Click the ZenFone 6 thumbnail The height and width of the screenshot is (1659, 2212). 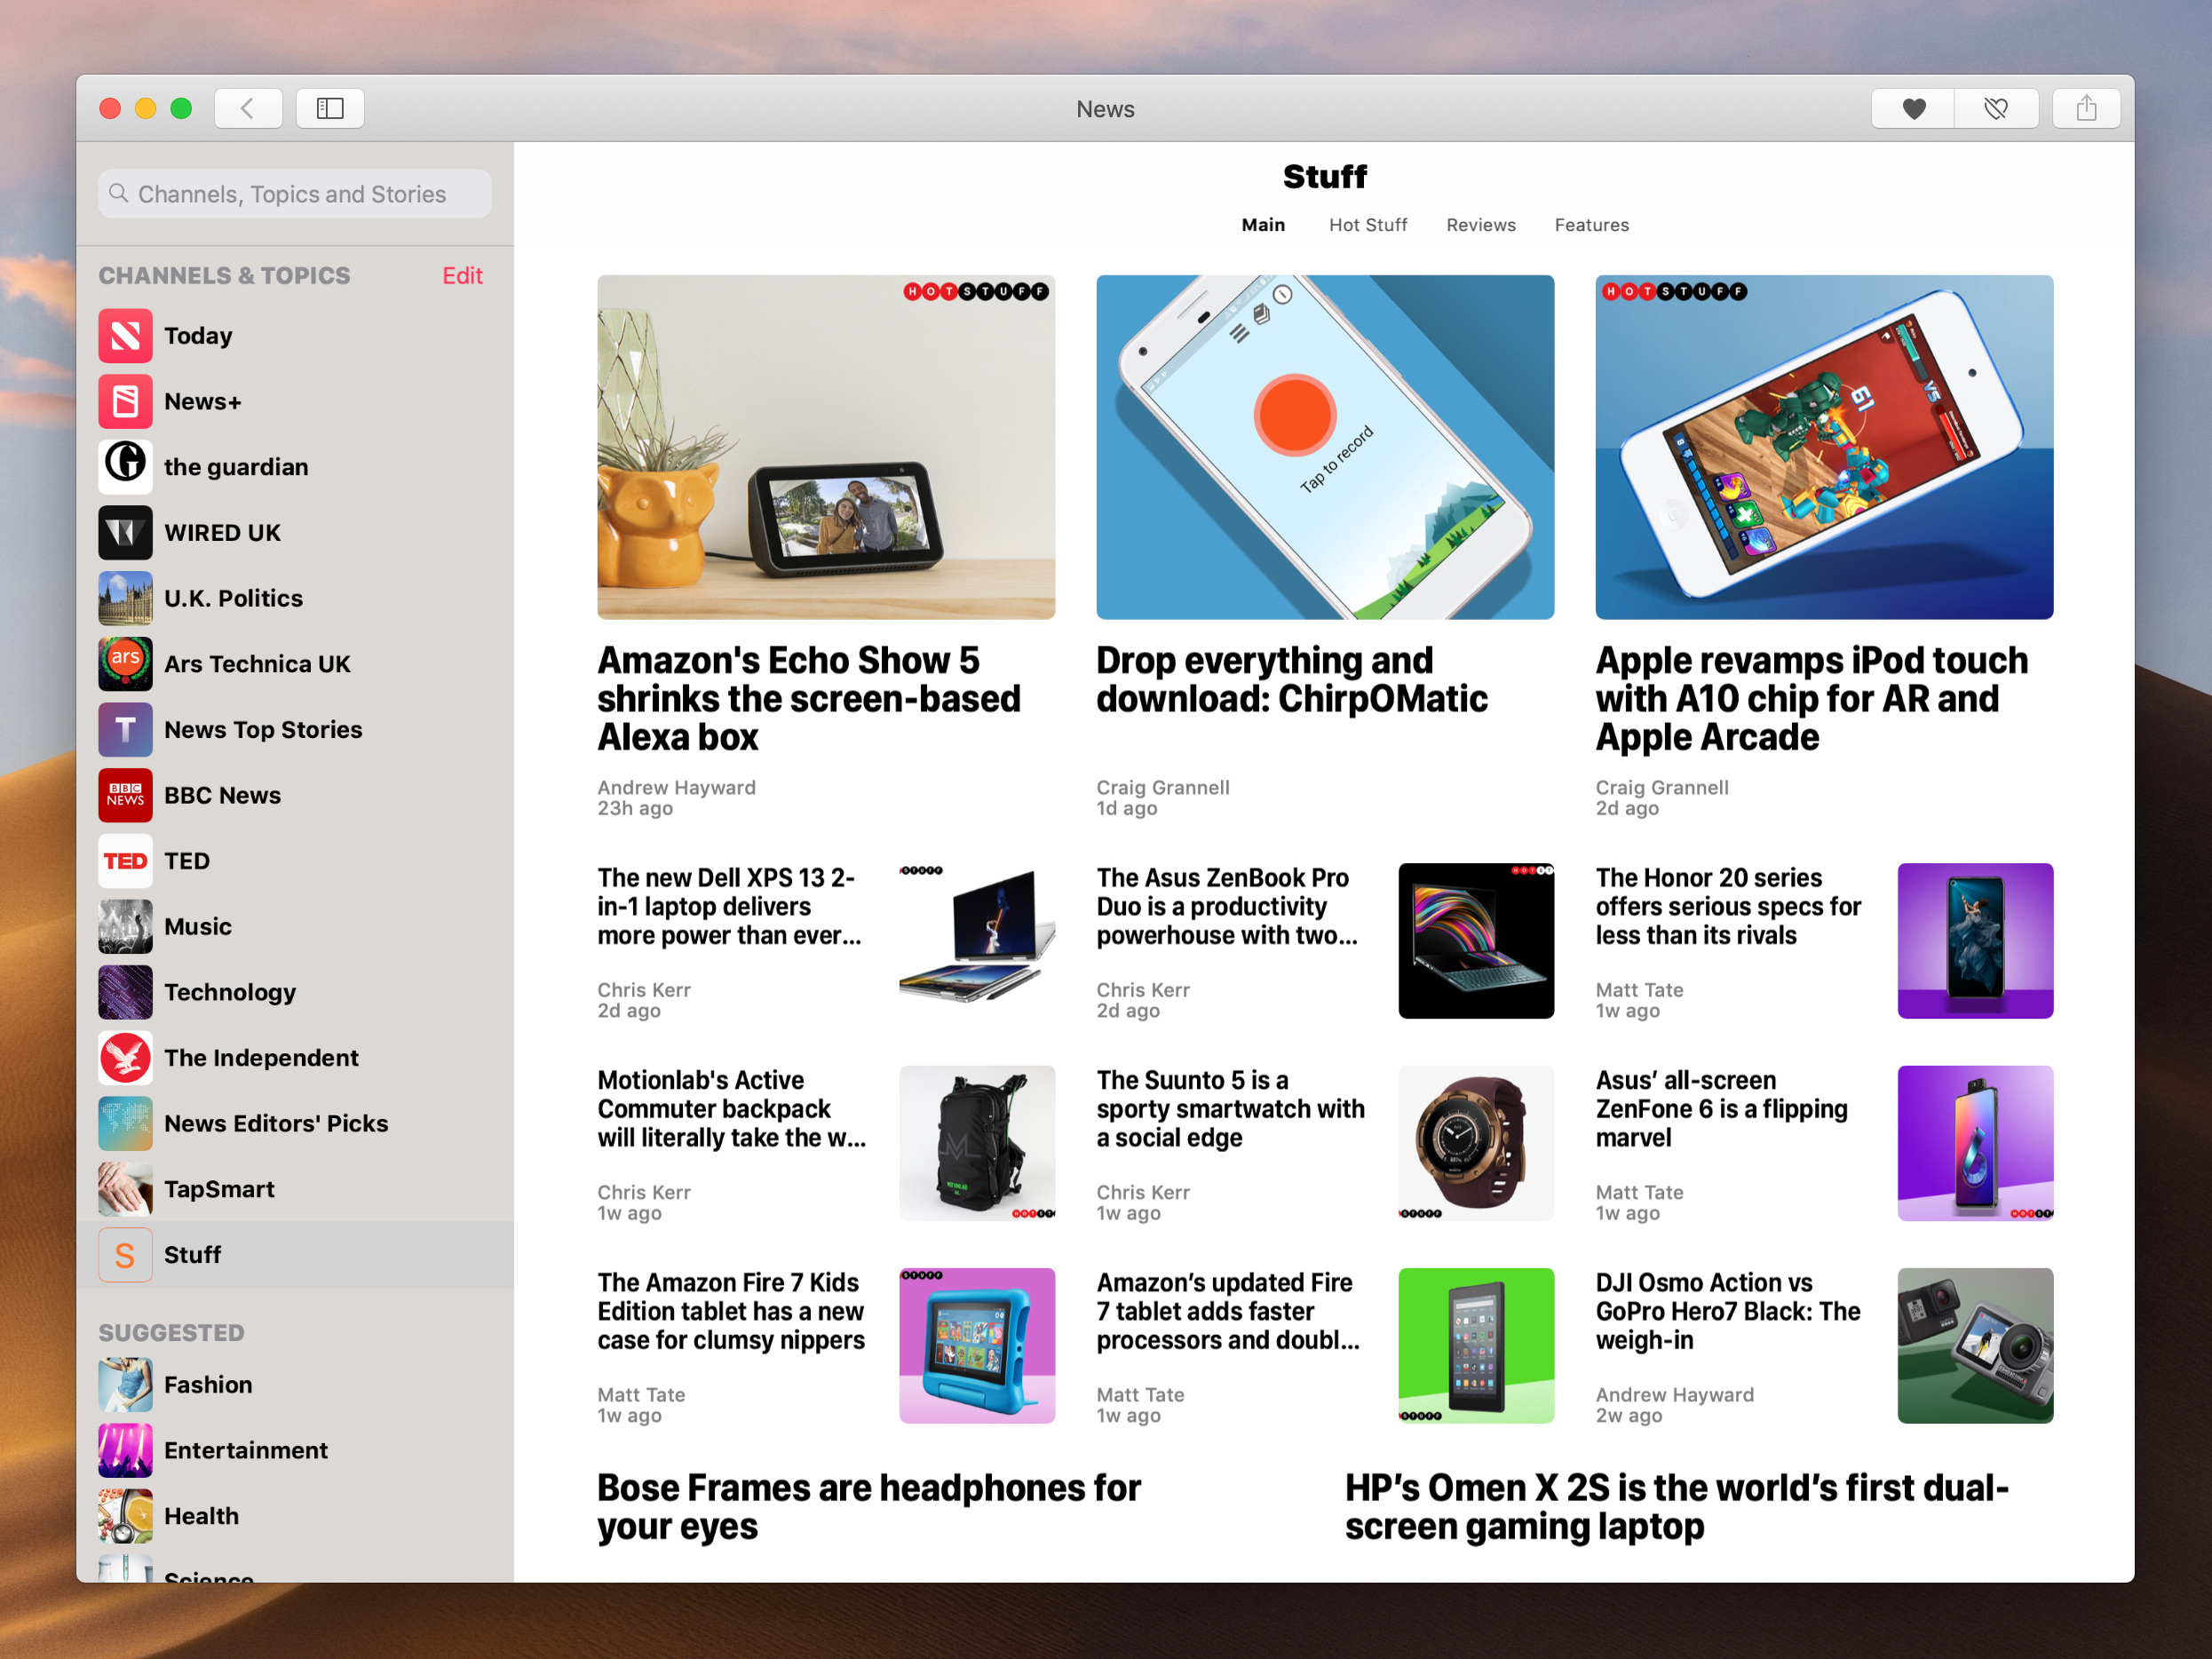[x=1975, y=1143]
